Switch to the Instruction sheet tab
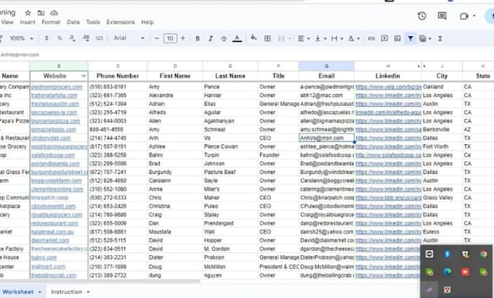Image resolution: width=494 pixels, height=298 pixels. pyautogui.click(x=66, y=291)
